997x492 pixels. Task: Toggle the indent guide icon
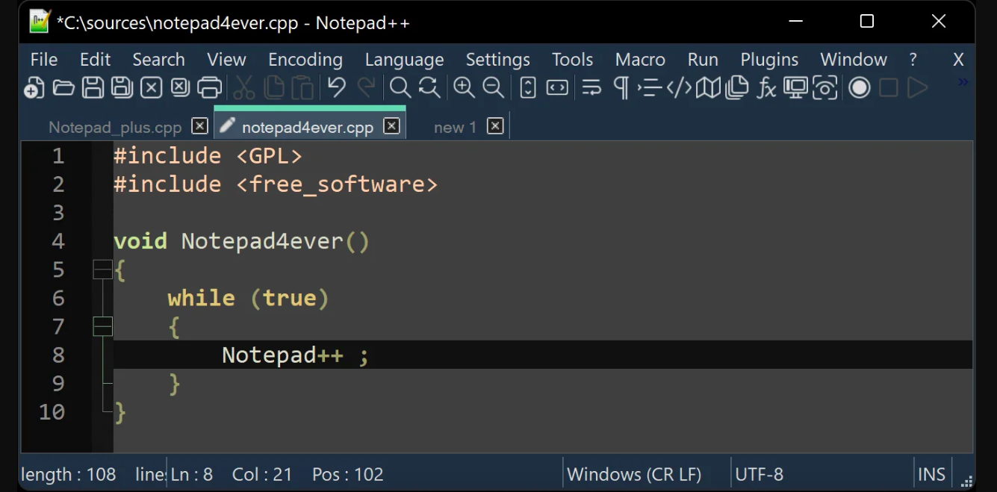pyautogui.click(x=650, y=88)
